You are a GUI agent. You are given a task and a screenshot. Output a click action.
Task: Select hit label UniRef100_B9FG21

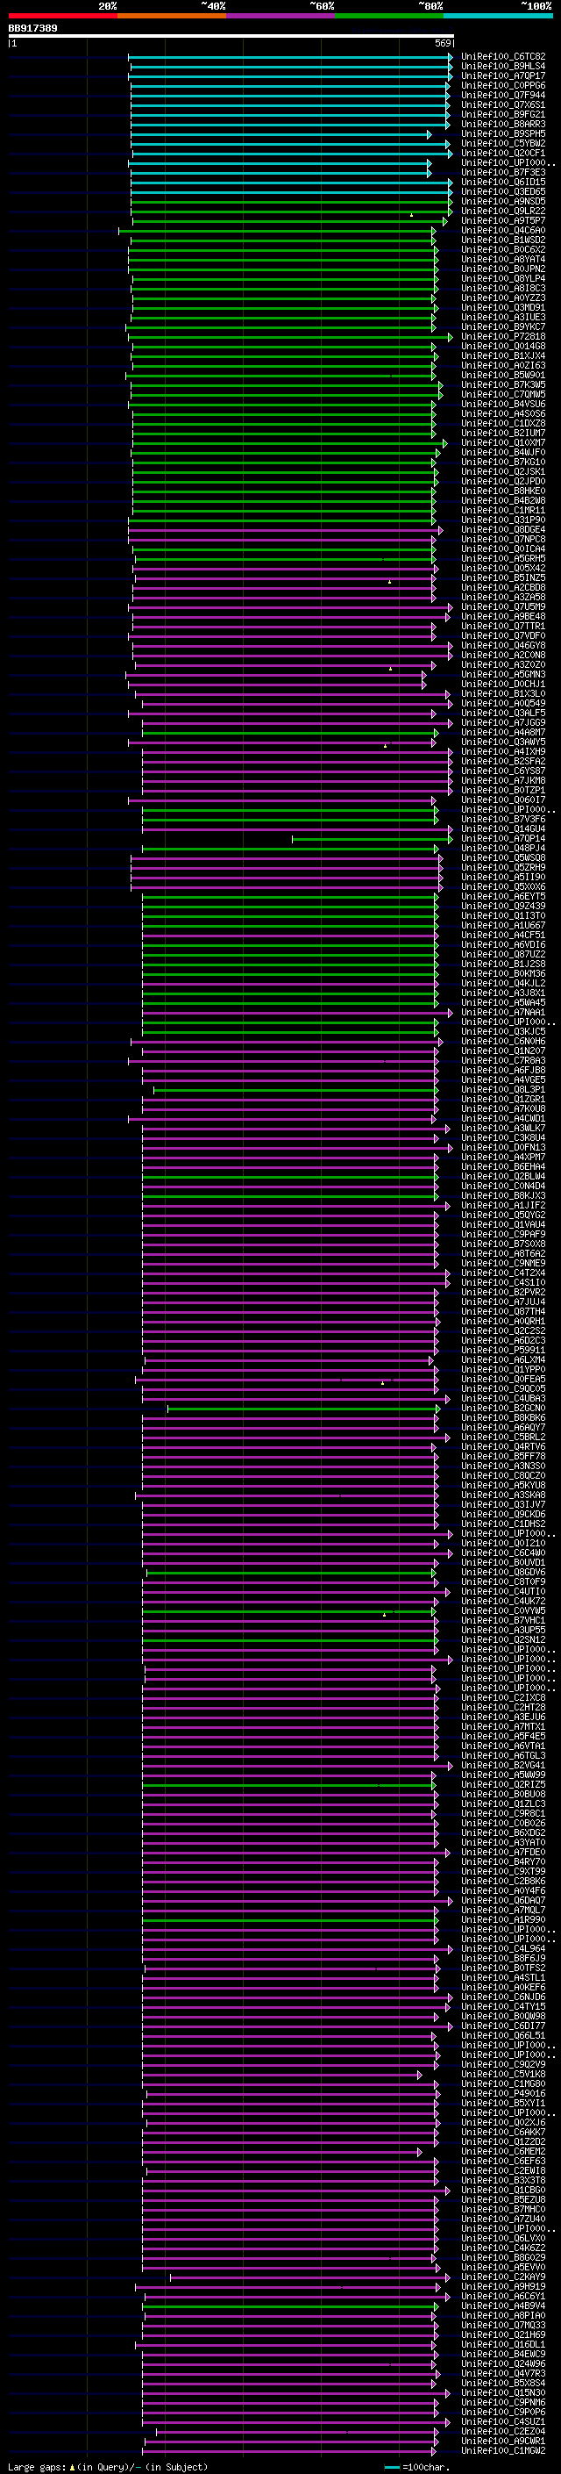pos(503,114)
